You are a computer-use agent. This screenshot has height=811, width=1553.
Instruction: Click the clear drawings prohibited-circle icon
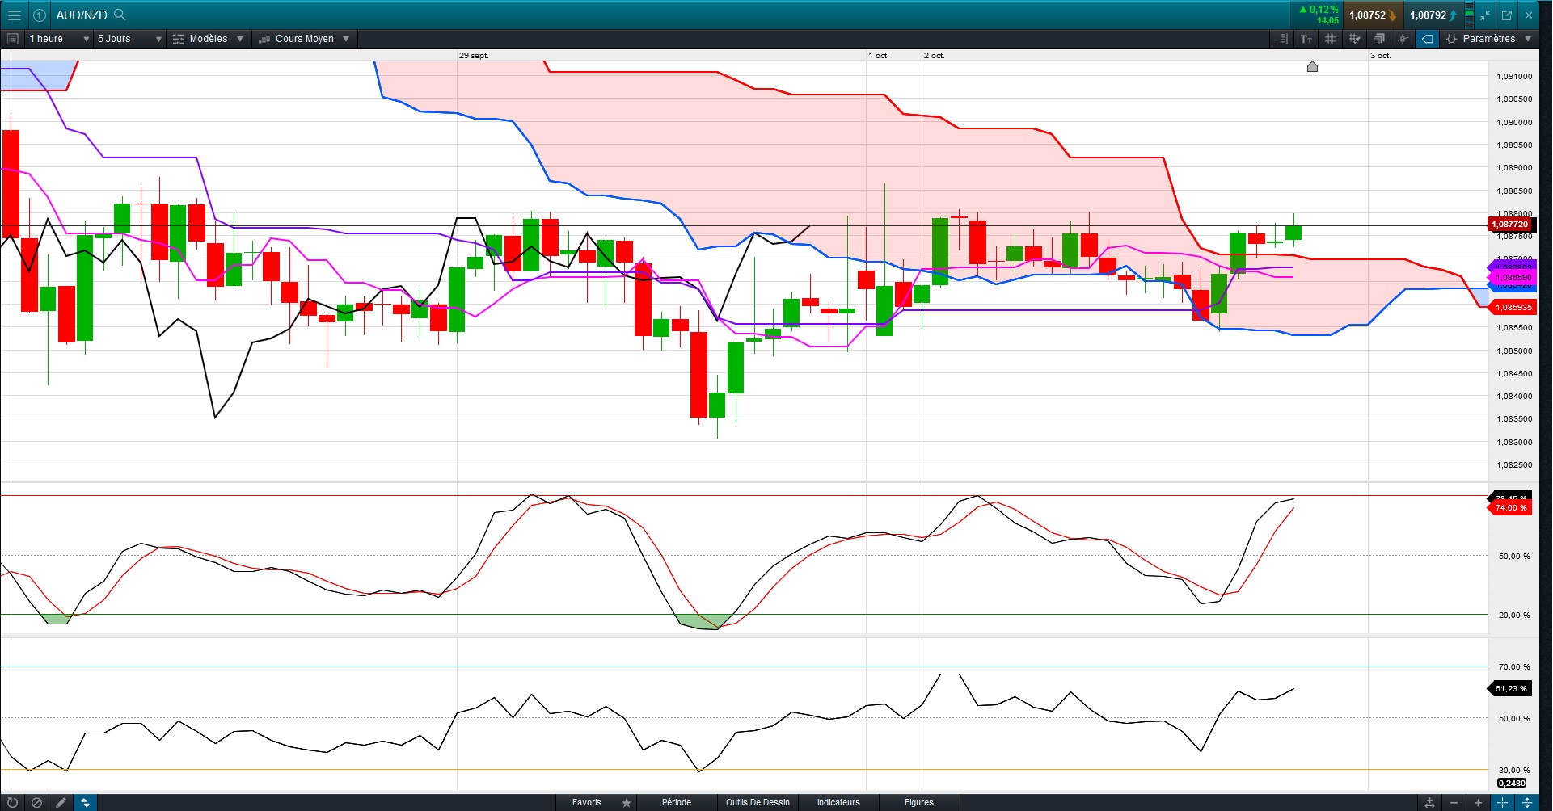(x=36, y=802)
